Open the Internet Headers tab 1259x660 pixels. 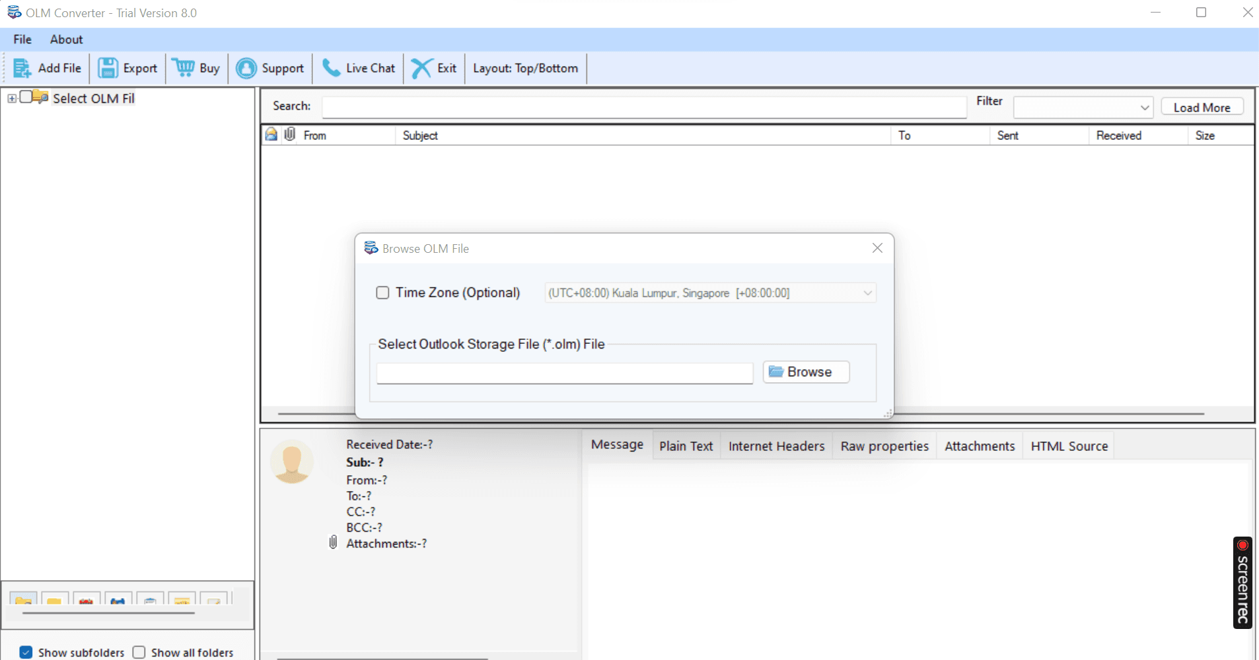(776, 446)
